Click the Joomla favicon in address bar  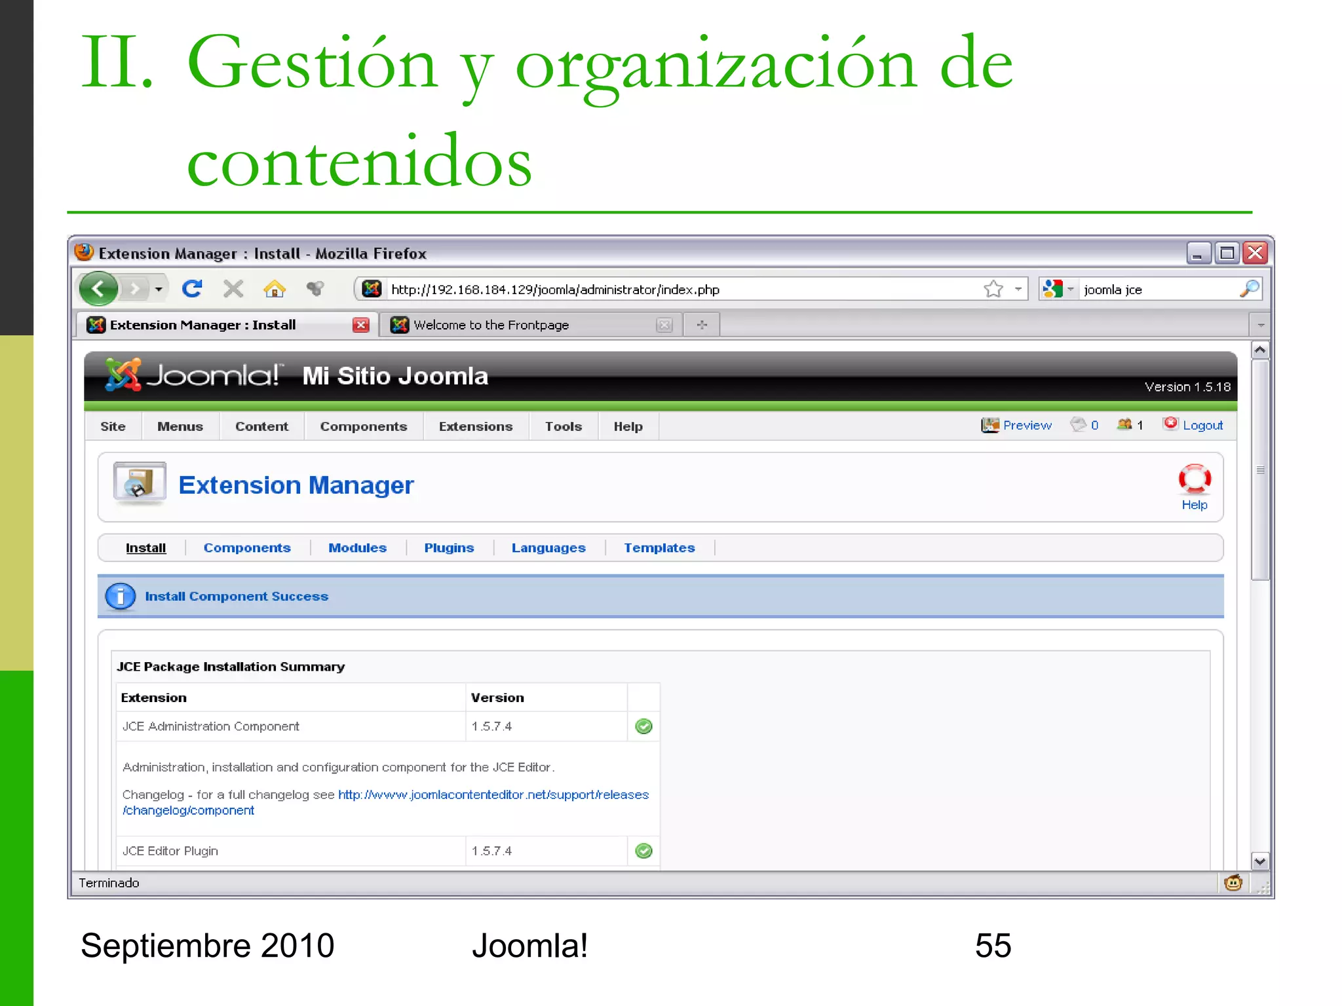[372, 289]
